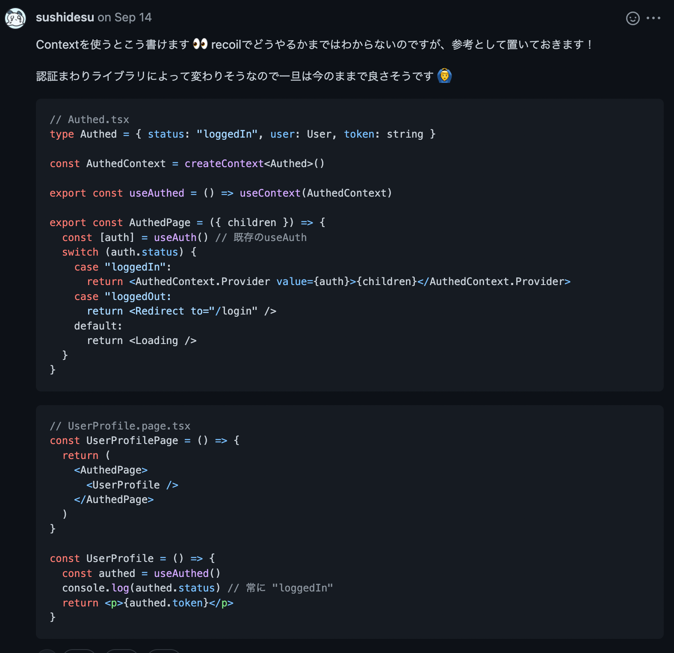
Task: Open sushidesu's profile avatar
Action: click(x=15, y=18)
